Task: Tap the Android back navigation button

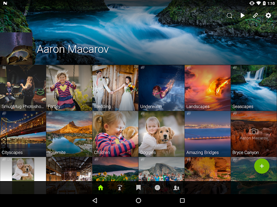Action: click(95, 201)
